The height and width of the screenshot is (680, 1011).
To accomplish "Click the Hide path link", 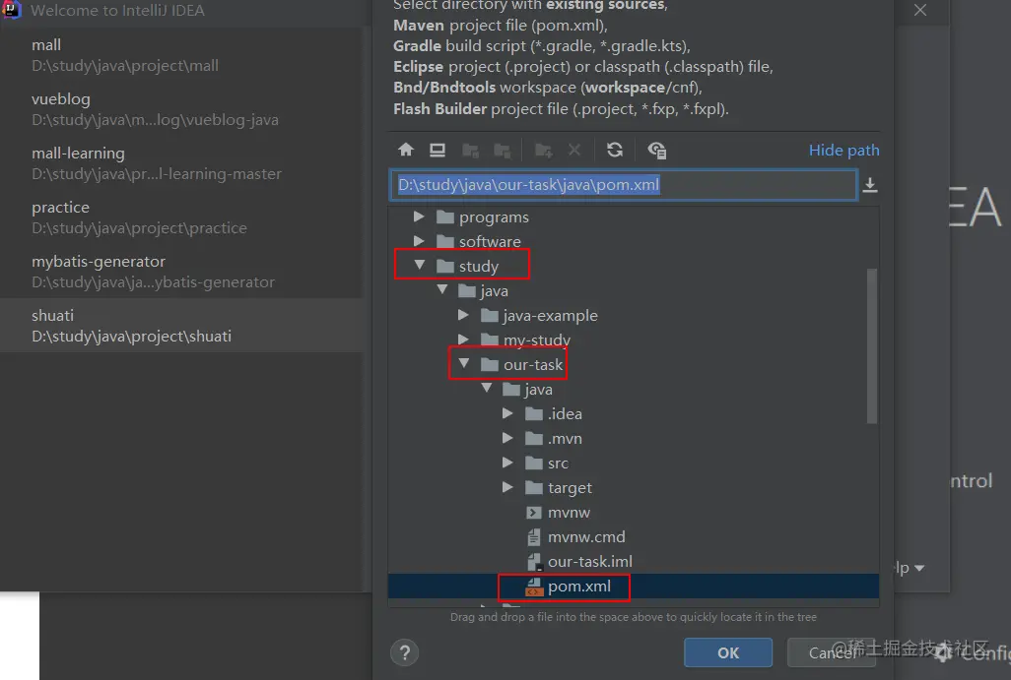I will click(844, 150).
